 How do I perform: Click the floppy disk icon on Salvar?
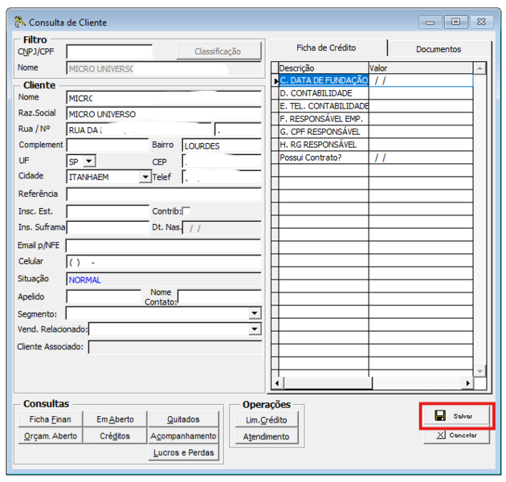pyautogui.click(x=440, y=415)
